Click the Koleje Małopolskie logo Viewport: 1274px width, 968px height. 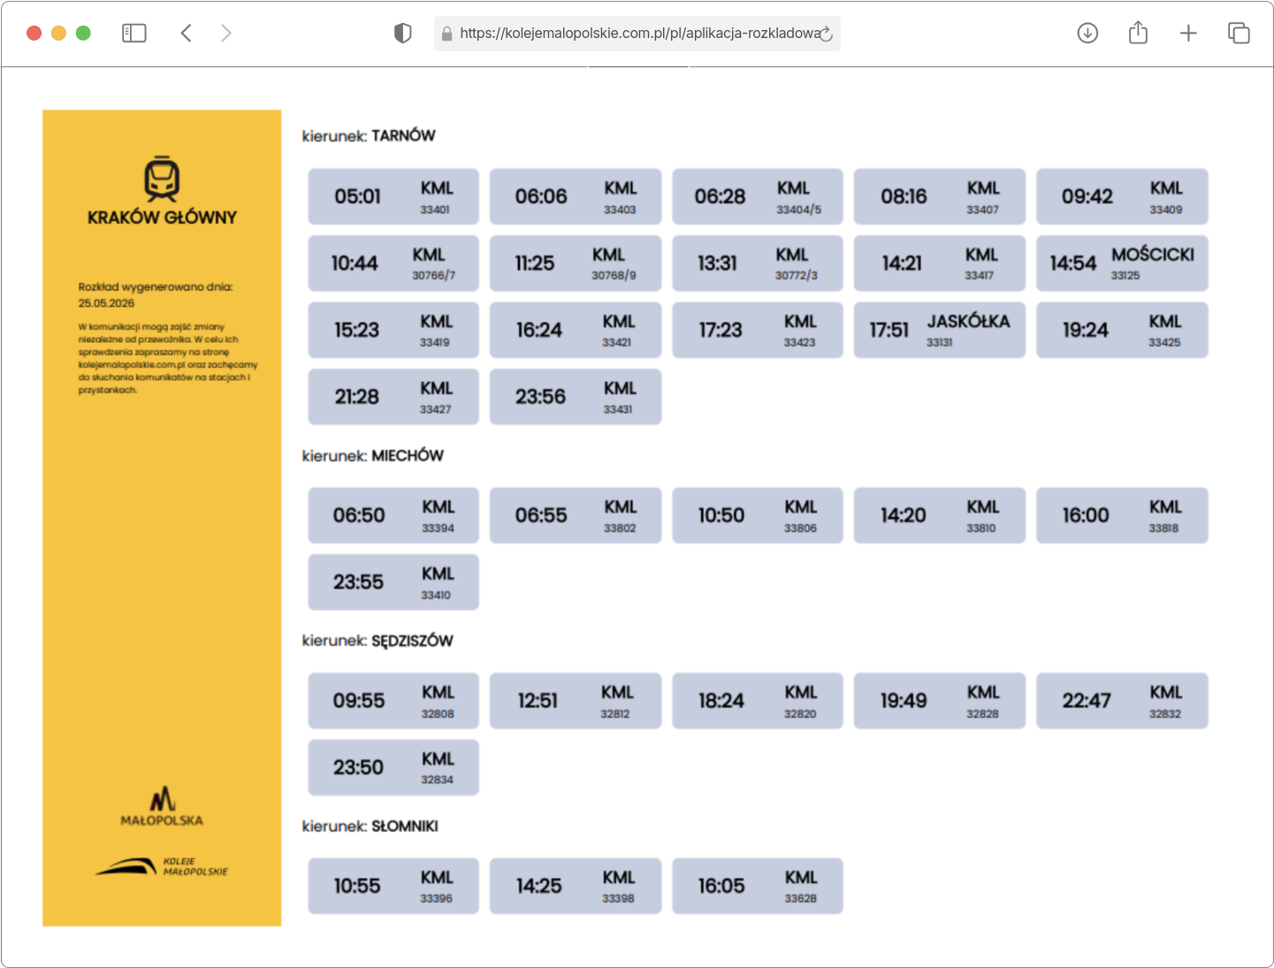tap(162, 866)
